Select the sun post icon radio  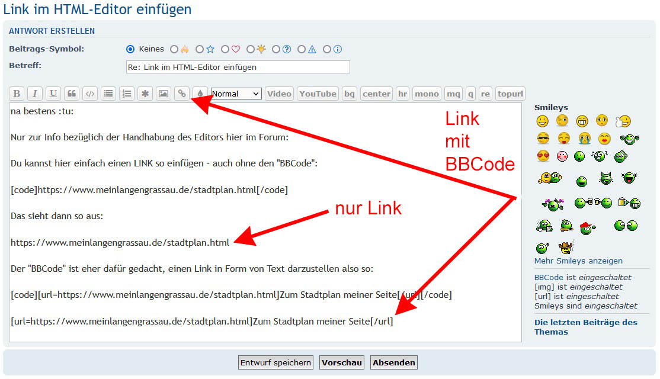click(251, 49)
